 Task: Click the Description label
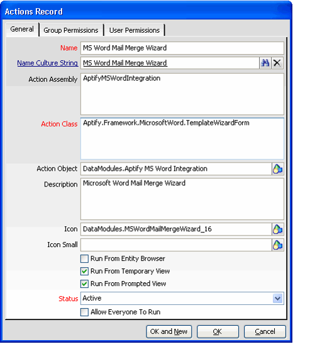tap(60, 185)
